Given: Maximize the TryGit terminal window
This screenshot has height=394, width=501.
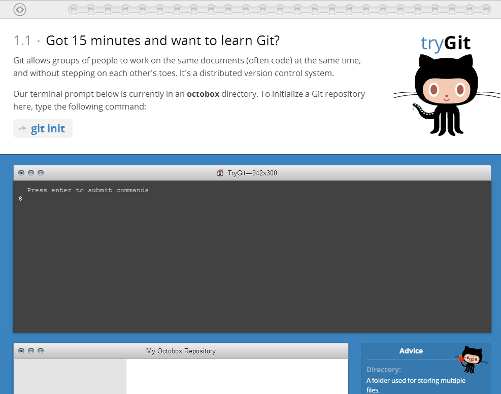Looking at the screenshot, I should (41, 173).
